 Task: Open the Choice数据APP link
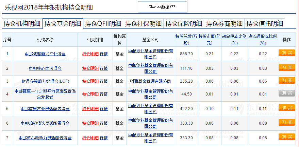162,7
